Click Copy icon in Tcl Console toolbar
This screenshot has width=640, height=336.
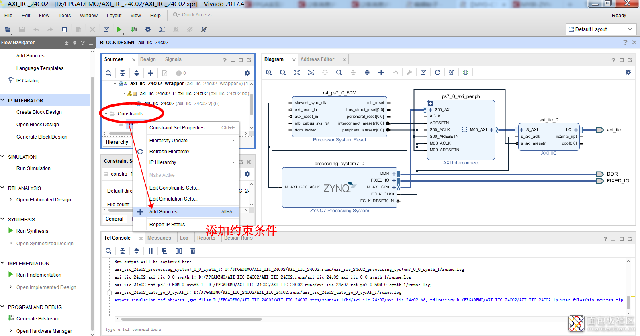pos(165,251)
